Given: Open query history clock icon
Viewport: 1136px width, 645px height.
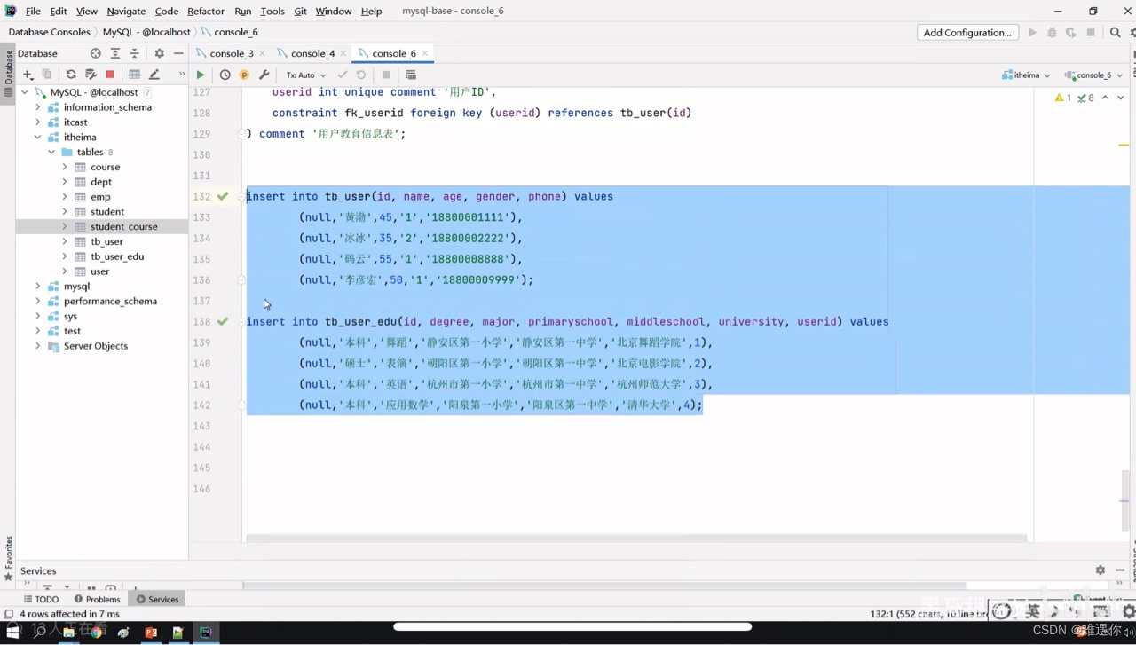Looking at the screenshot, I should (x=225, y=75).
